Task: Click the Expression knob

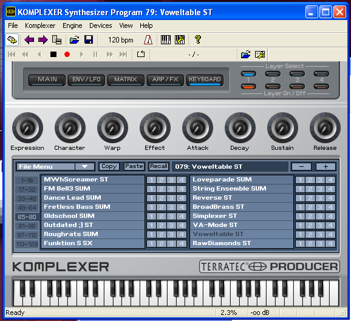Action: (x=27, y=127)
